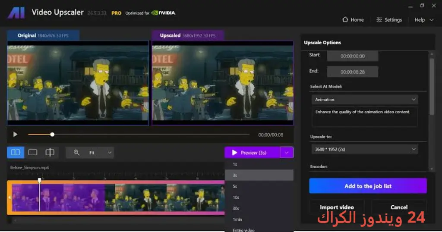Image resolution: width=442 pixels, height=232 pixels.
Task: Play the video preview
Action: (x=15, y=135)
